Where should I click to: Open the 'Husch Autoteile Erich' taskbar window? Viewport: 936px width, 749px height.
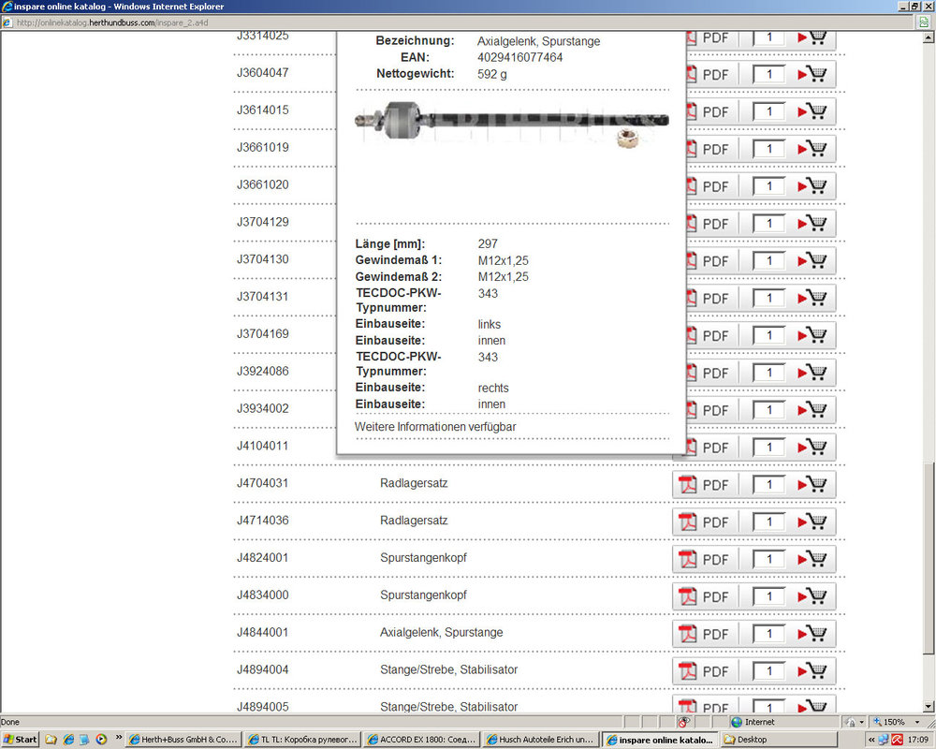tap(540, 740)
